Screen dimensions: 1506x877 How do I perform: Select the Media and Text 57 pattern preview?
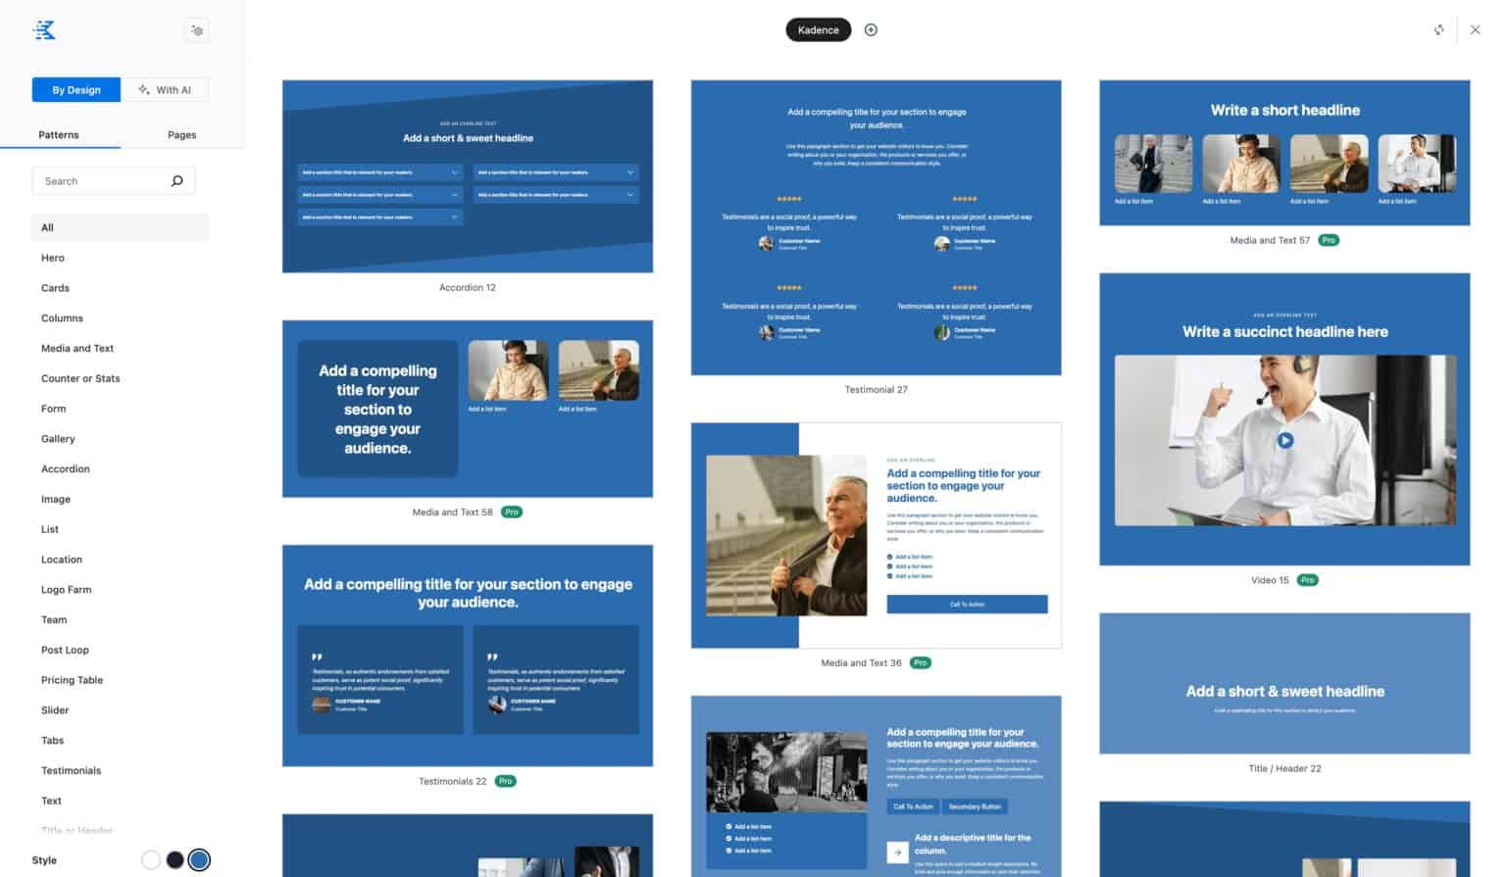[x=1284, y=153]
